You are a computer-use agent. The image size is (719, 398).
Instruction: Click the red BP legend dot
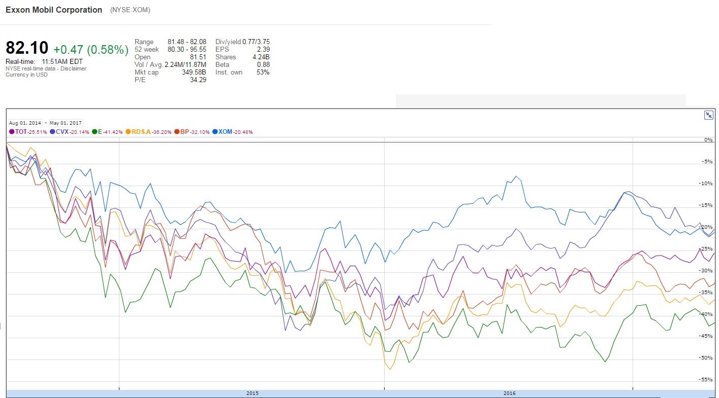click(x=177, y=132)
